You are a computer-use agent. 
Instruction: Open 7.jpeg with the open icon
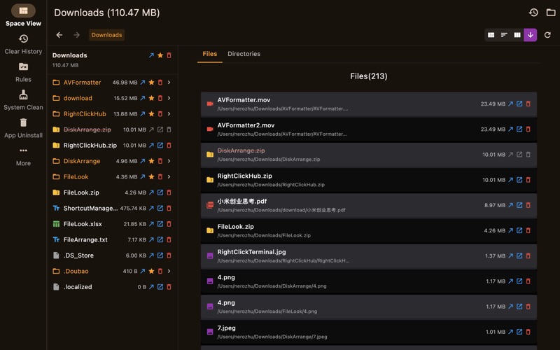519,332
